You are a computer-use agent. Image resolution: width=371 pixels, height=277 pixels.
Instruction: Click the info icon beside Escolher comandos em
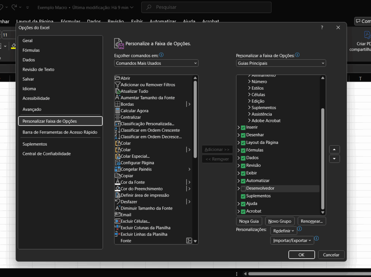tap(161, 55)
